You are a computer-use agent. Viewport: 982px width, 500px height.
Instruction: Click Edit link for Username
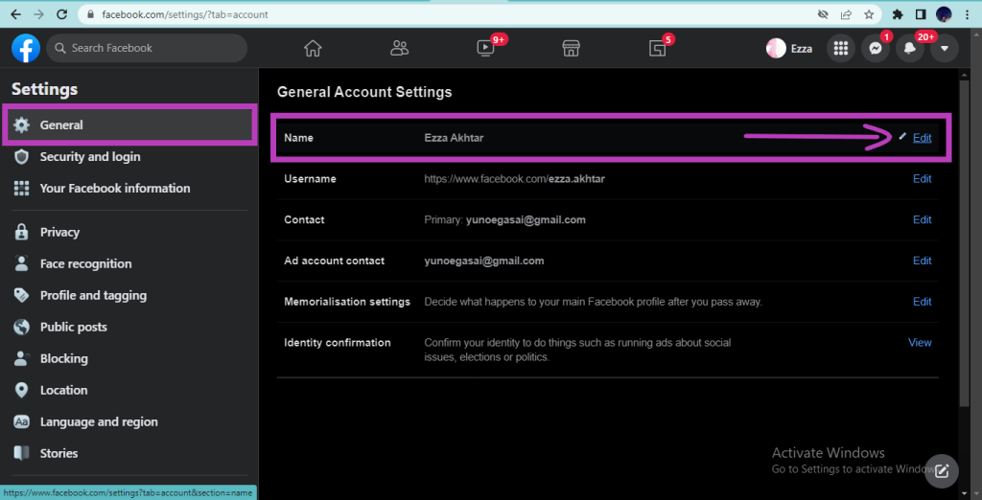pos(922,179)
